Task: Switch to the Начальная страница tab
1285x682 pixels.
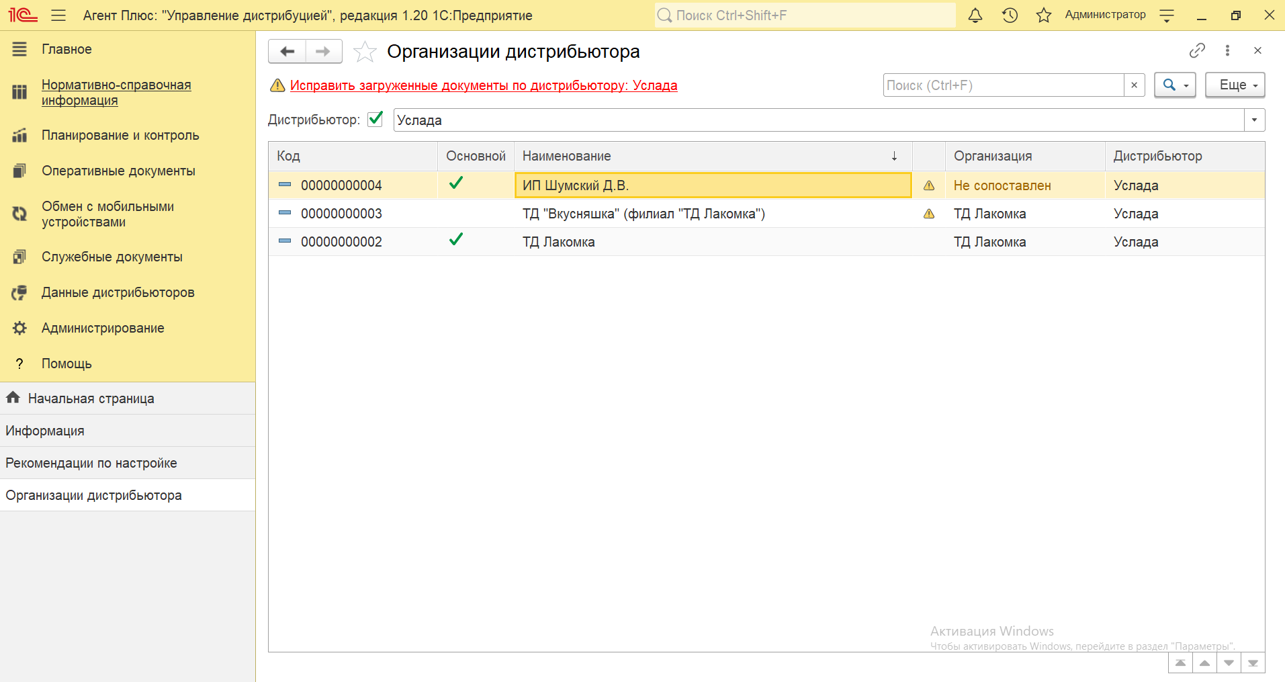Action: (128, 398)
